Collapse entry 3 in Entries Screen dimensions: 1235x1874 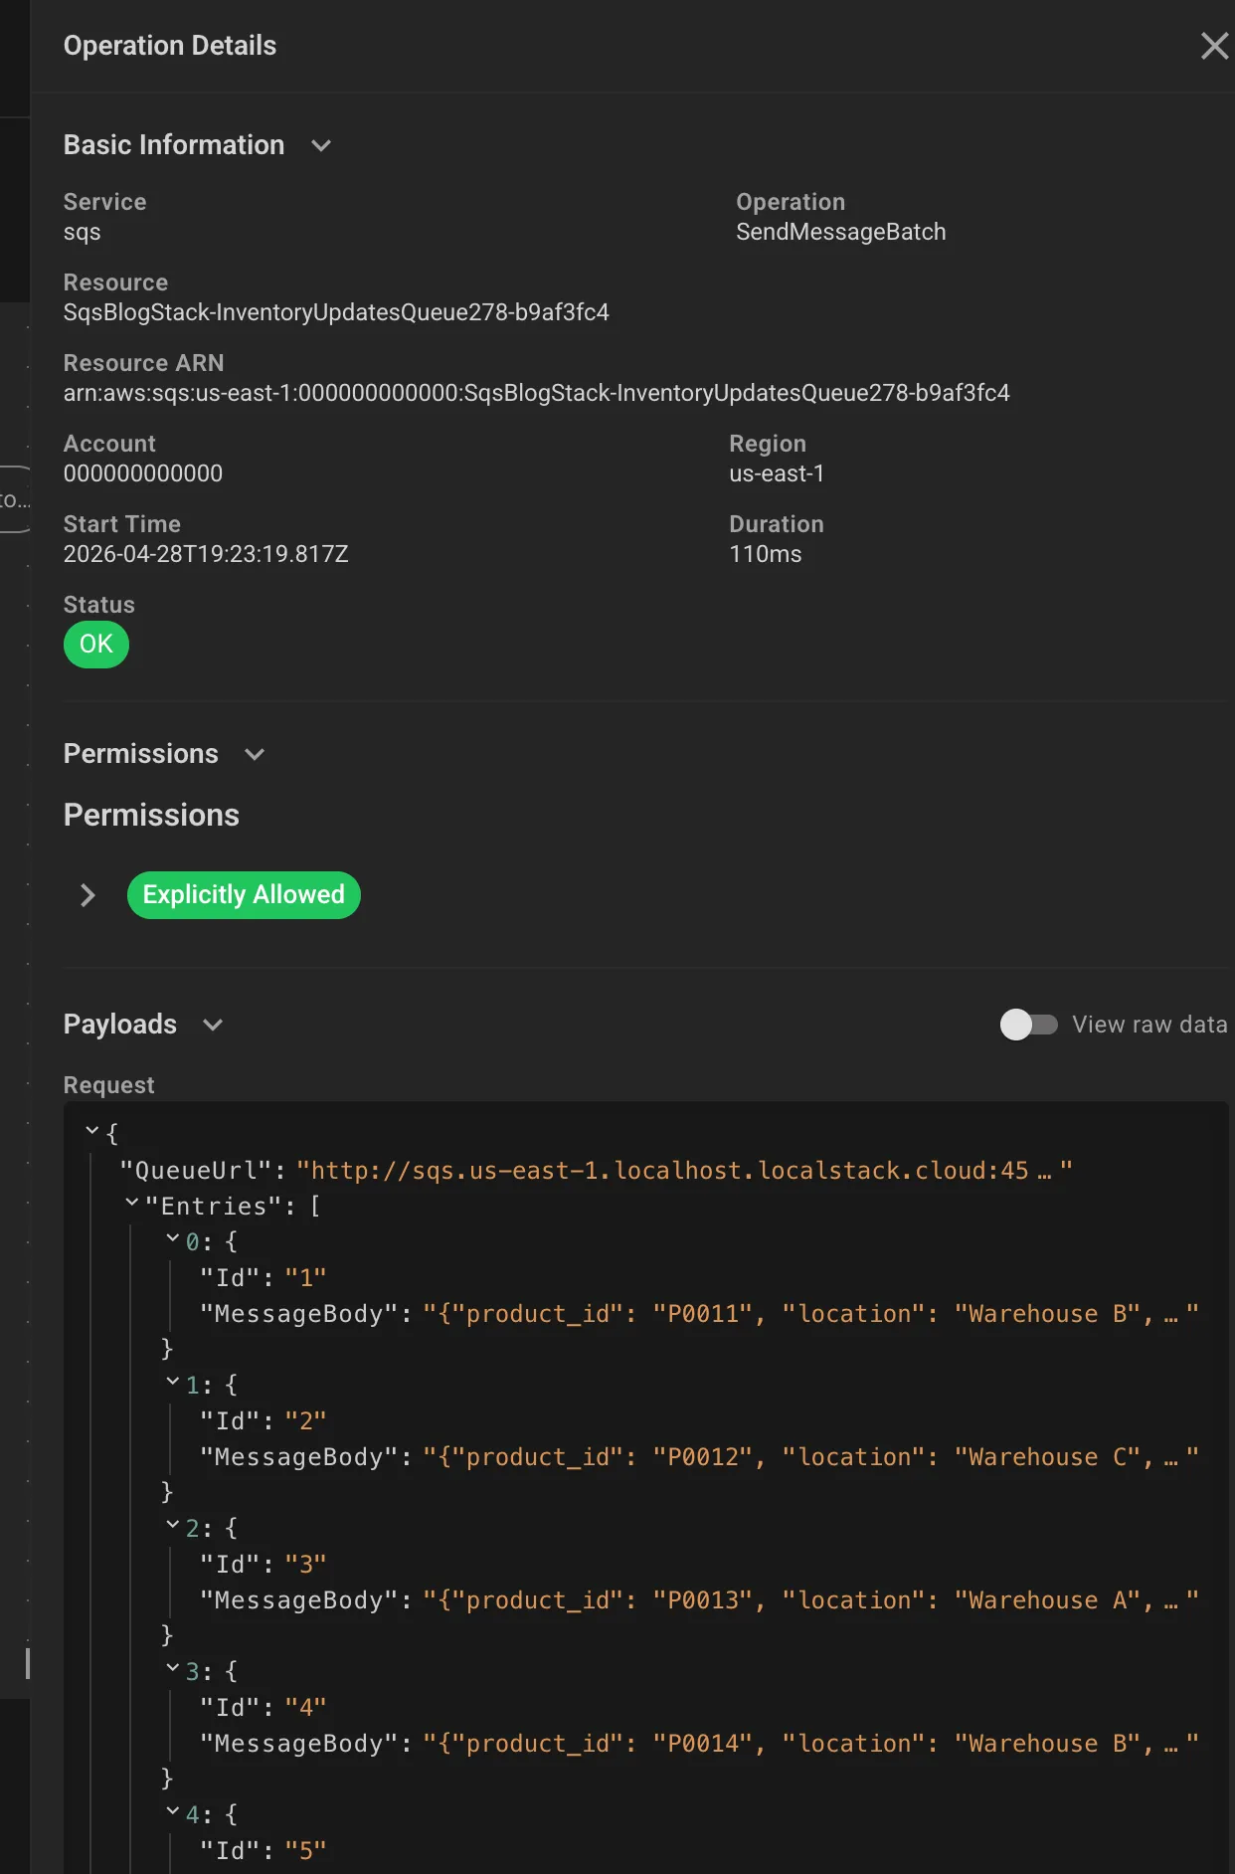pyautogui.click(x=172, y=1668)
